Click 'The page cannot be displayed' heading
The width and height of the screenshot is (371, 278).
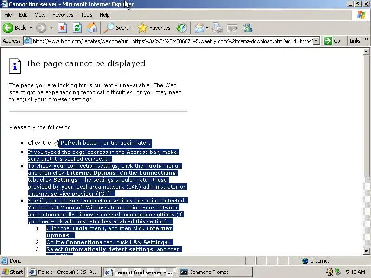coord(85,63)
